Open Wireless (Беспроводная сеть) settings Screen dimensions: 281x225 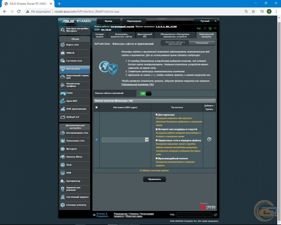point(74,133)
